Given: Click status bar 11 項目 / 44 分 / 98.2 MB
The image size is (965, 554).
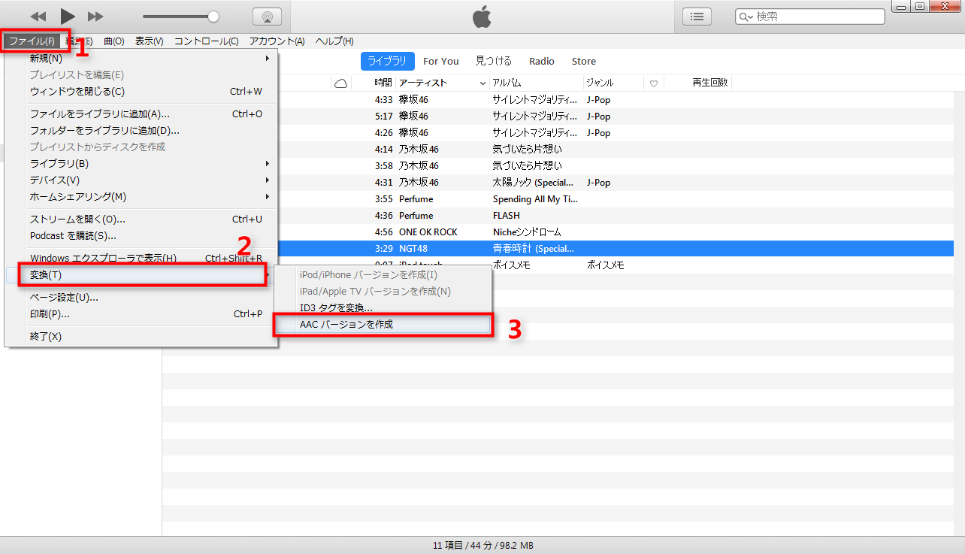Looking at the screenshot, I should 483,546.
